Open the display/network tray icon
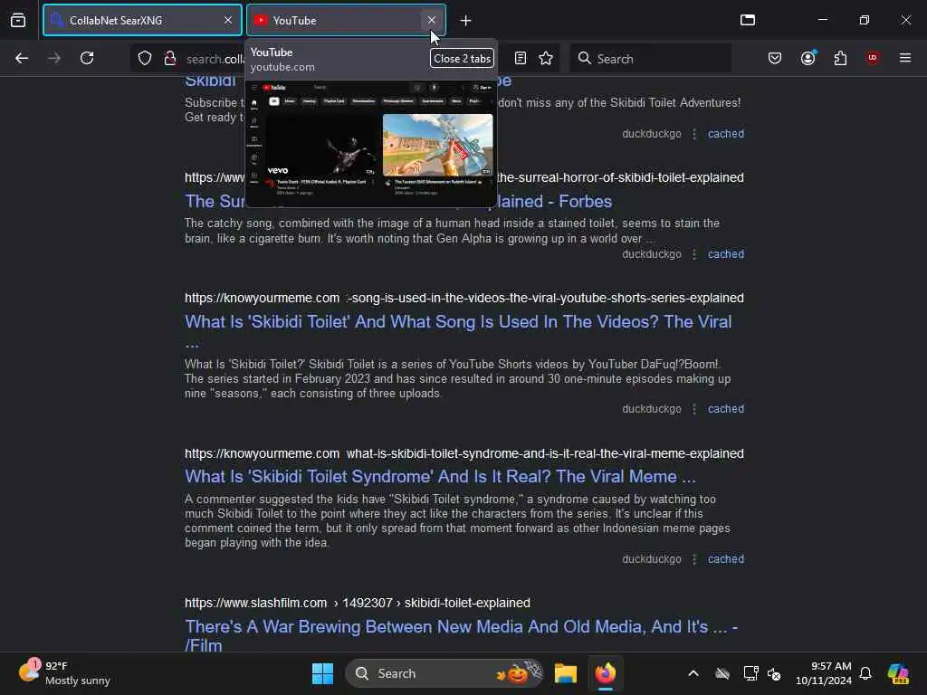The height and width of the screenshot is (695, 927). point(750,673)
